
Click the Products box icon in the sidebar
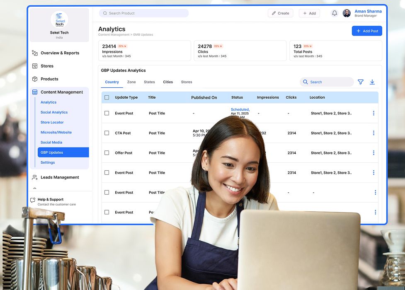[x=36, y=79]
